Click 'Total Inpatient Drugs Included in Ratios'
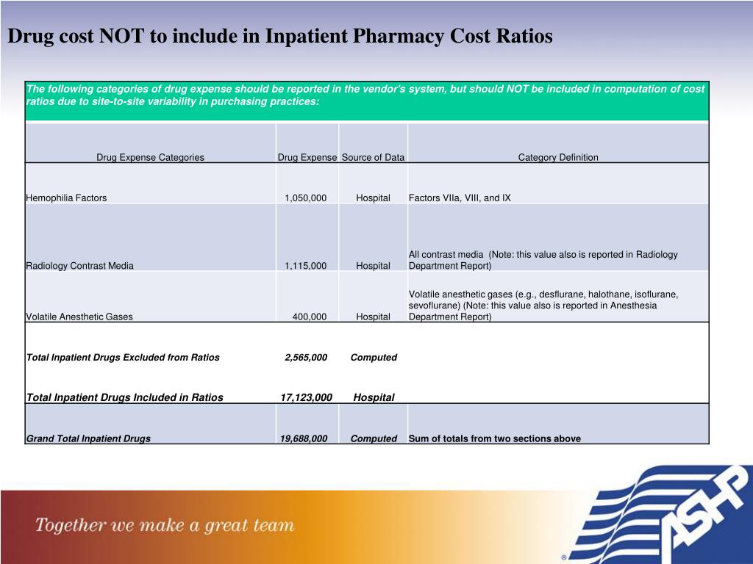This screenshot has width=753, height=564. pos(125,397)
